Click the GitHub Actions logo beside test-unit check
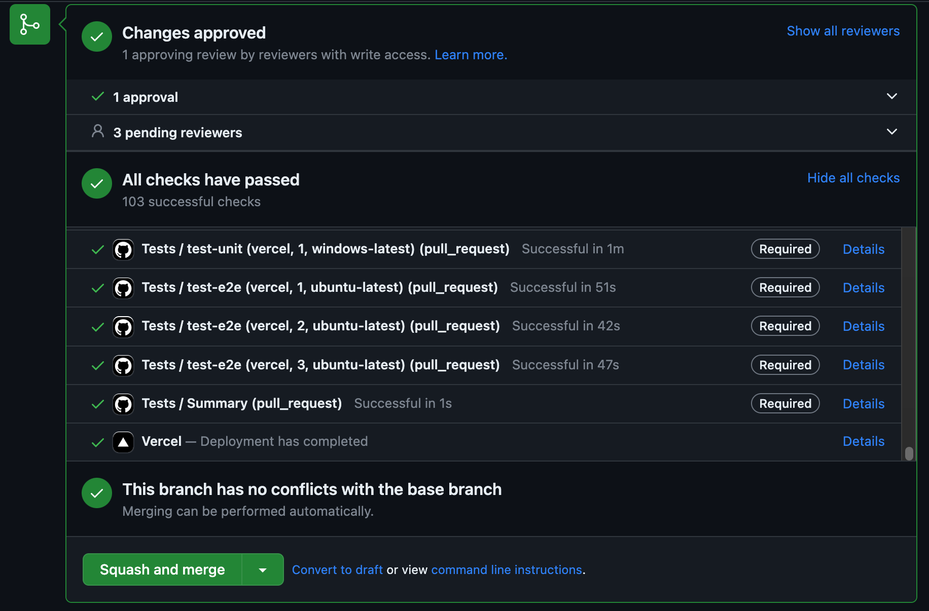The height and width of the screenshot is (611, 929). point(123,249)
